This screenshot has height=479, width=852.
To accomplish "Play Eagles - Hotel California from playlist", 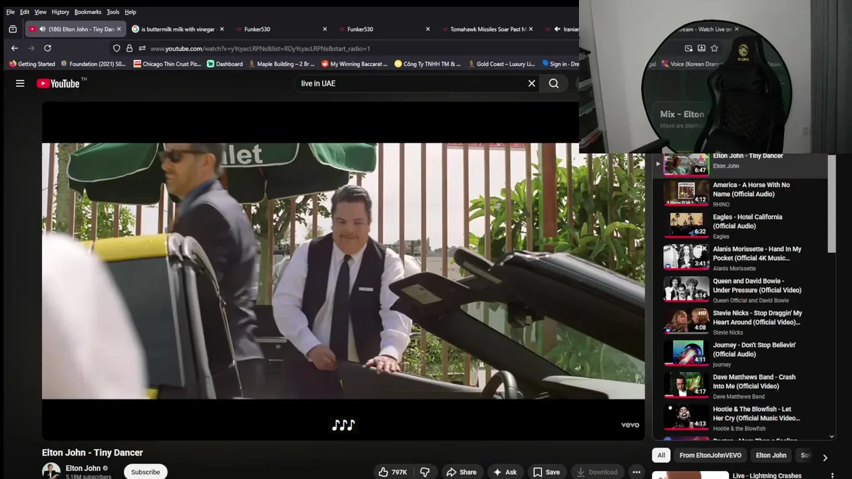I will pos(740,226).
